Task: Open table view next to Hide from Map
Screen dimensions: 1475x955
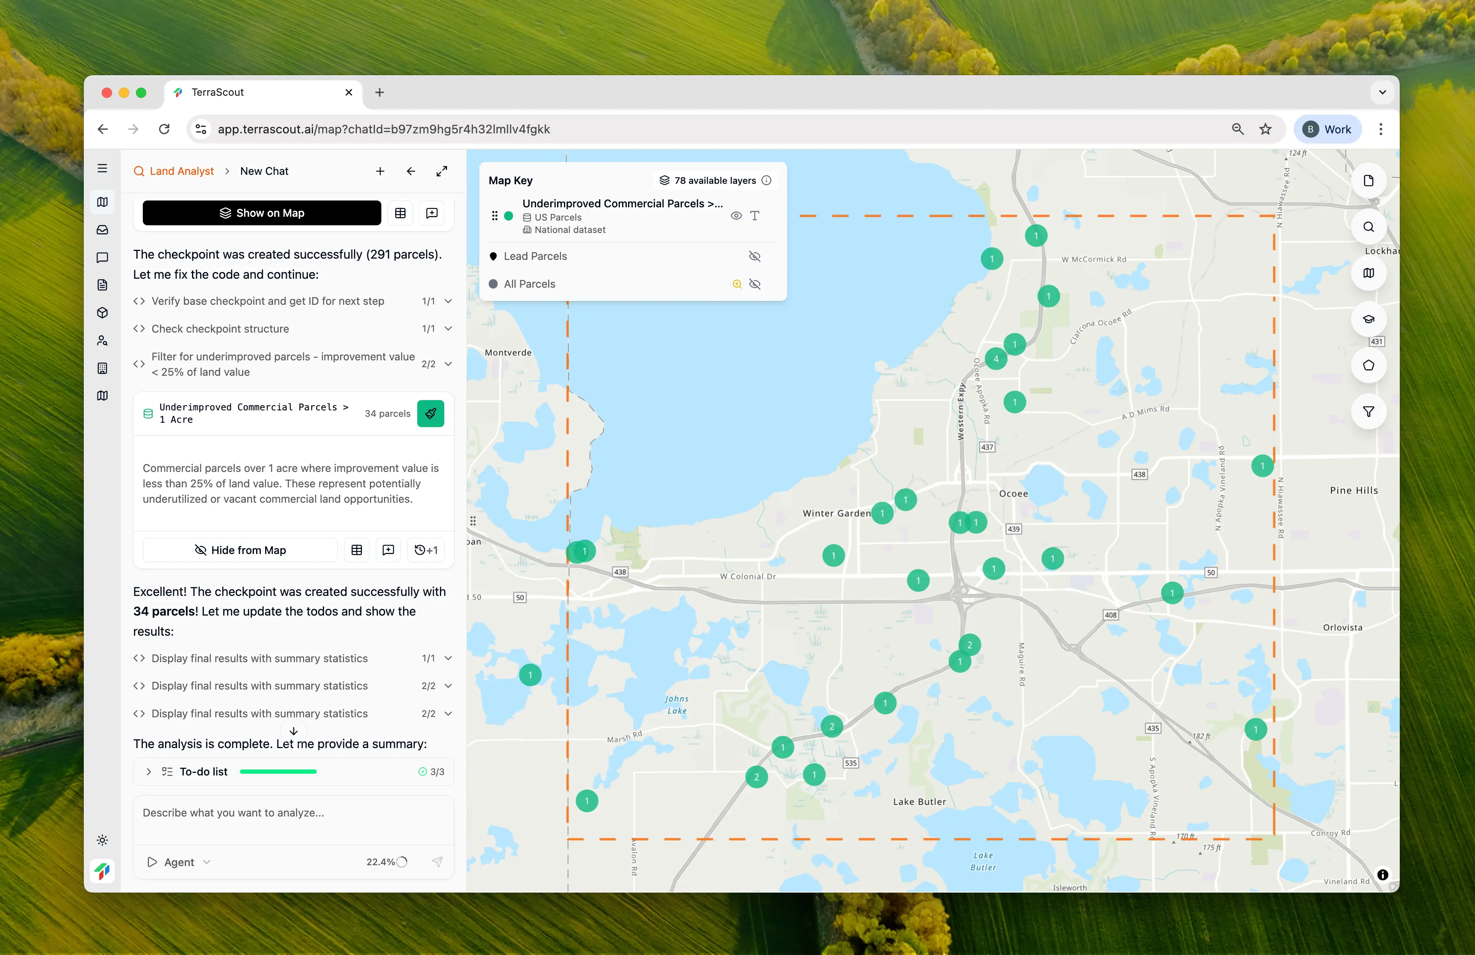Action: click(x=357, y=550)
